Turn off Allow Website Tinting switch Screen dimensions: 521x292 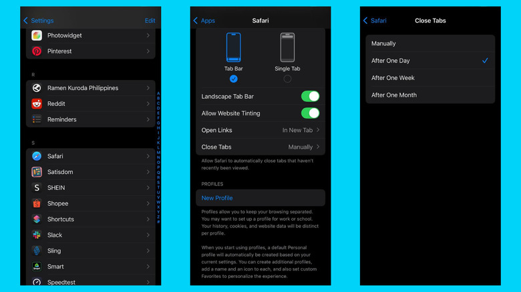point(309,113)
